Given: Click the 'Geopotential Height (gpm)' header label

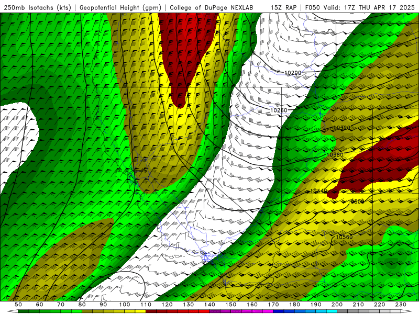Looking at the screenshot, I should pos(120,7).
